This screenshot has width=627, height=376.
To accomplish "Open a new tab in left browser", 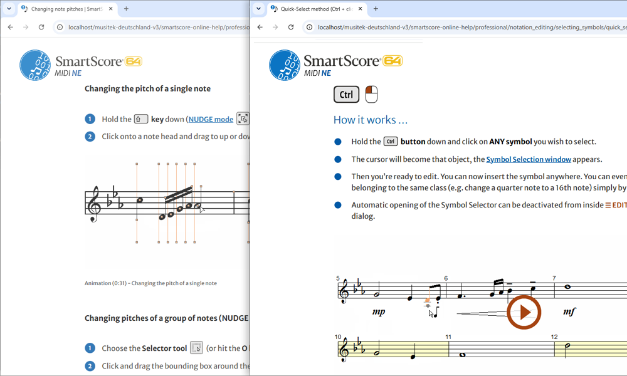I will (x=126, y=8).
